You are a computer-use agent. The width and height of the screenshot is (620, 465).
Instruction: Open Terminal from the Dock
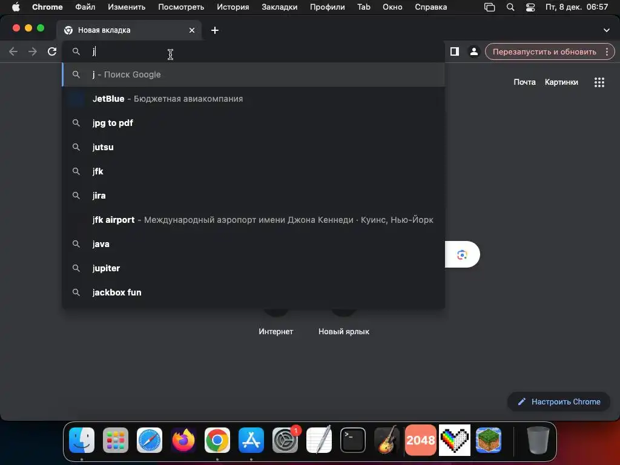click(x=353, y=440)
